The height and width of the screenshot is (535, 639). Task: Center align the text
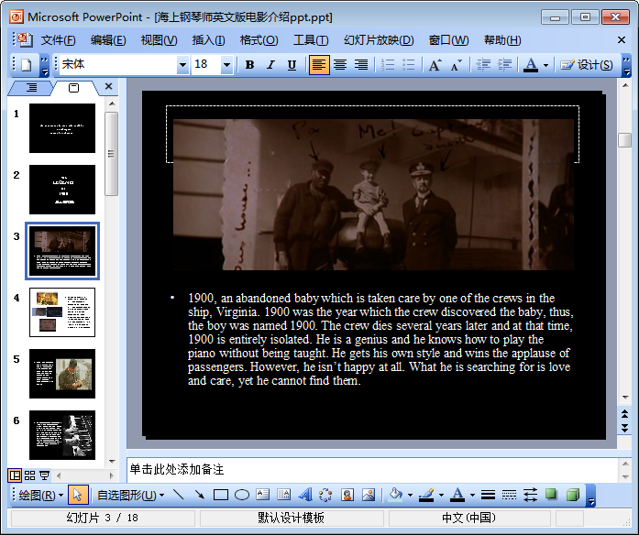tap(340, 65)
